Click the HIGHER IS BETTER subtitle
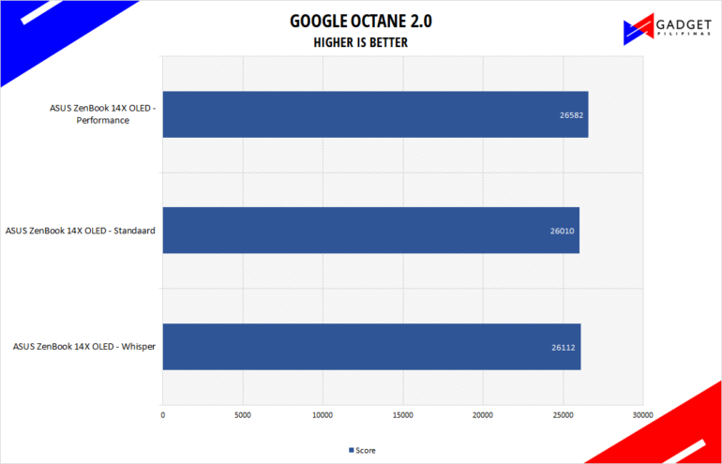Viewport: 722px width, 464px height. [361, 42]
